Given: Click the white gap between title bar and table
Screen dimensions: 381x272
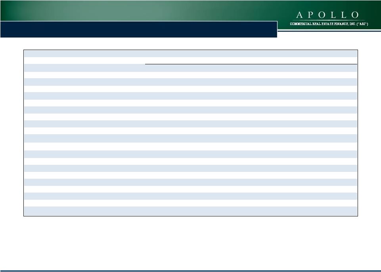Looking at the screenshot, I should (x=190, y=44).
